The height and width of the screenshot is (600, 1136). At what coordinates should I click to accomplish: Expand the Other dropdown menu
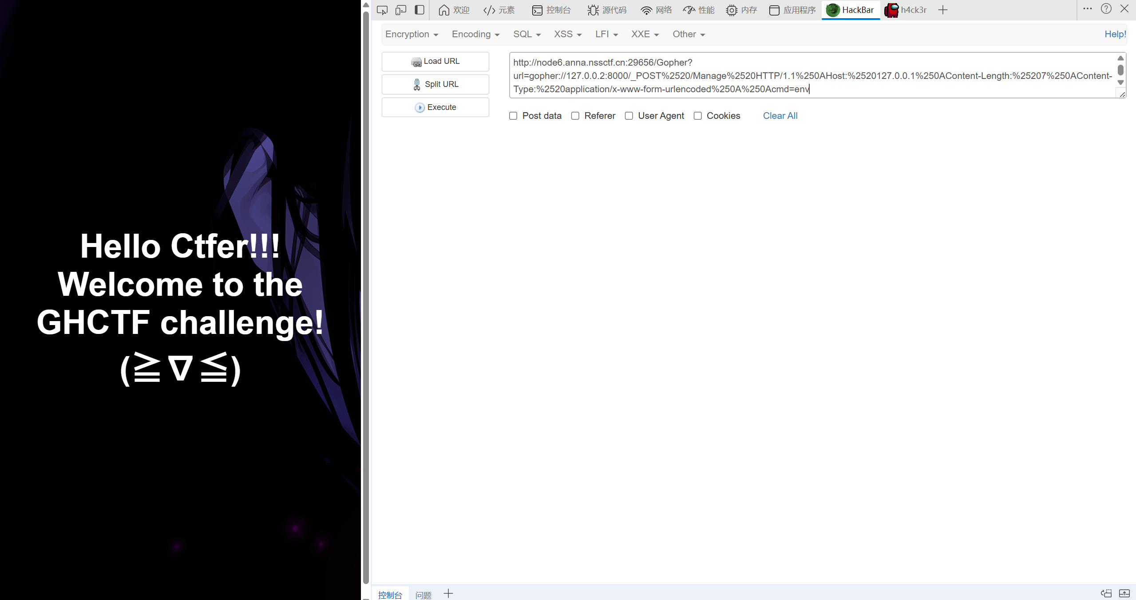pos(689,34)
